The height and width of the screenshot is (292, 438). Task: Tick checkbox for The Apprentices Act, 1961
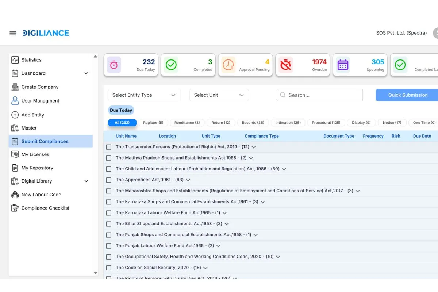click(x=109, y=180)
